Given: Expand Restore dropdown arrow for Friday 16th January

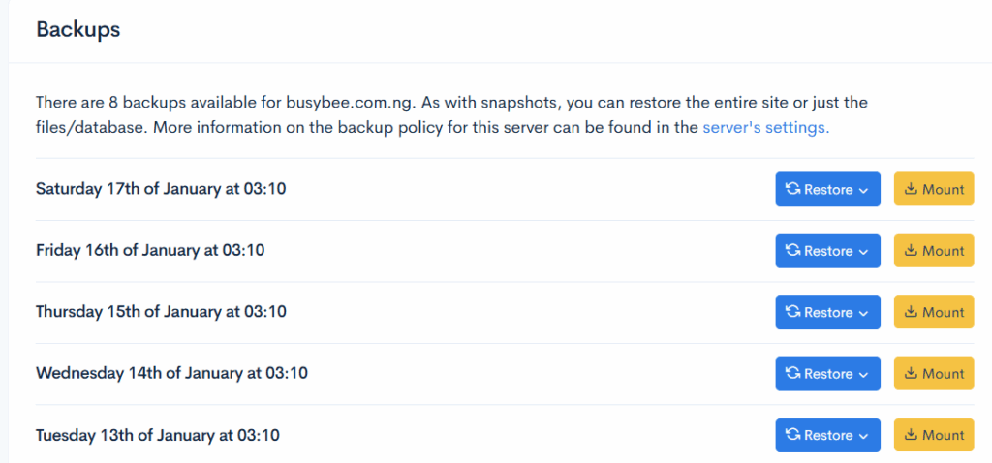Looking at the screenshot, I should pyautogui.click(x=862, y=252).
